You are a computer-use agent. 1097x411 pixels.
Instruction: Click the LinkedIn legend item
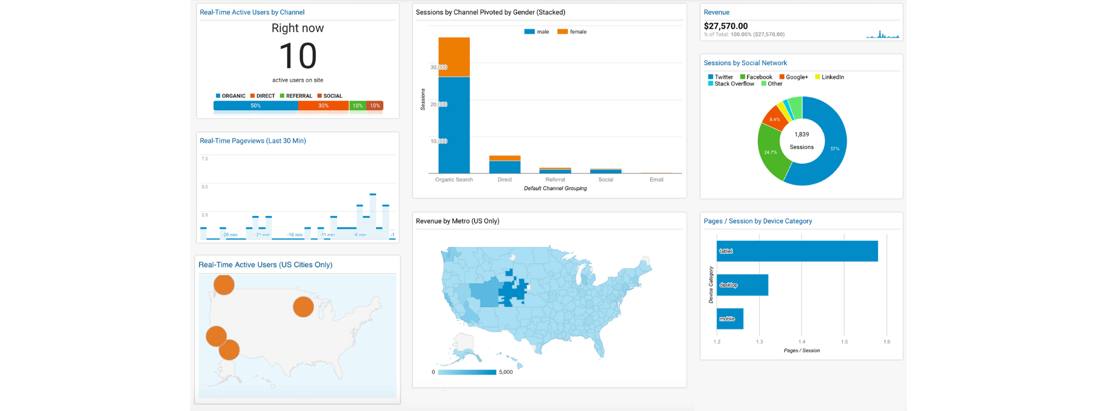pyautogui.click(x=830, y=77)
